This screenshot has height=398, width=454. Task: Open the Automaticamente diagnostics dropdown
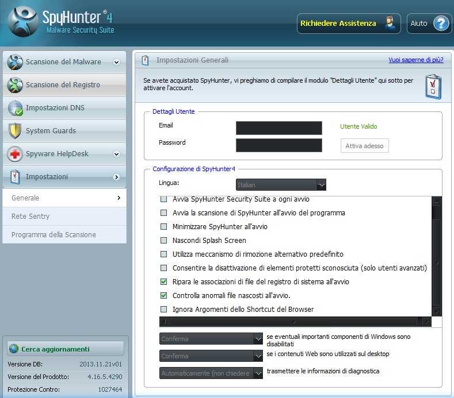click(x=211, y=373)
